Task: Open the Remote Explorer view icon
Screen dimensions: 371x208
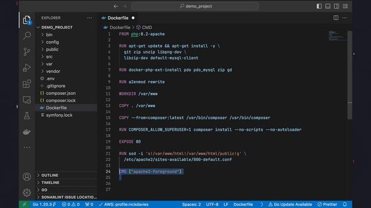Action: click(x=27, y=100)
